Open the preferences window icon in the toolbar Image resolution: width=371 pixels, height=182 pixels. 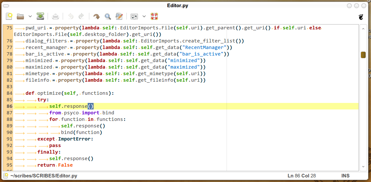click(x=134, y=16)
